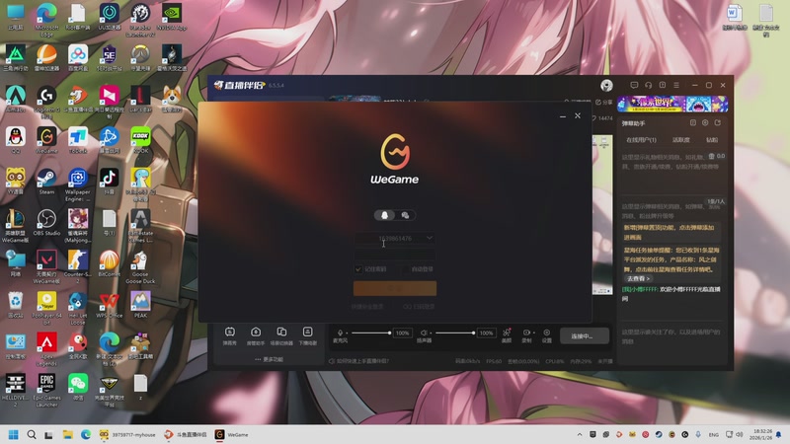This screenshot has width=790, height=444.
Task: Click the connecting stream button
Action: [x=584, y=335]
